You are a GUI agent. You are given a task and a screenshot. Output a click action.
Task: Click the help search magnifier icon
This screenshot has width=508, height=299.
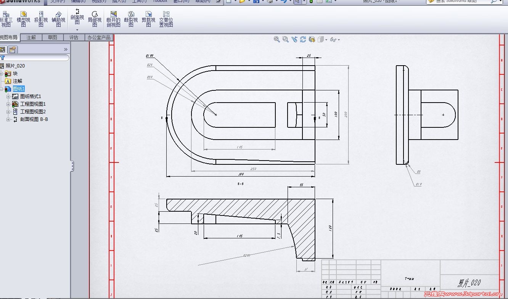(494, 2)
